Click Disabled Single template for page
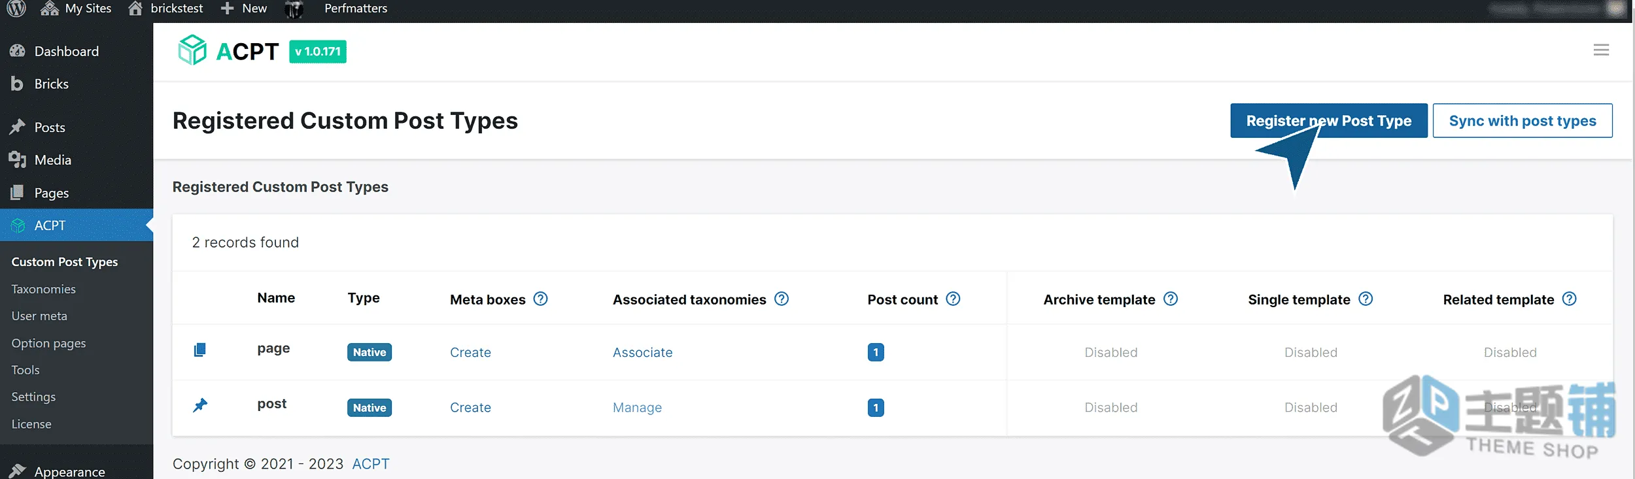 1311,352
